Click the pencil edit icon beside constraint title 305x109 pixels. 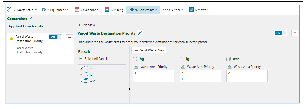(x=140, y=33)
